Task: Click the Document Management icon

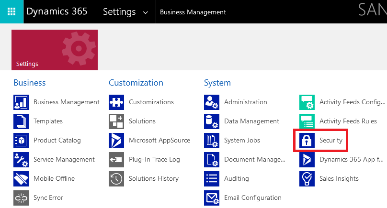Action: pos(212,159)
